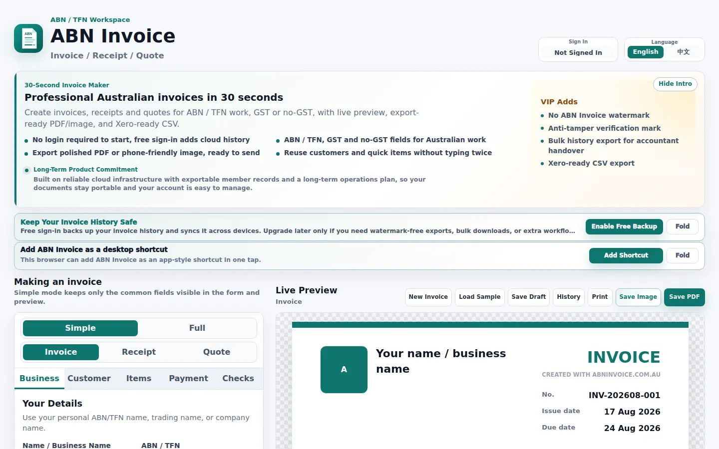The width and height of the screenshot is (719, 449).
Task: Switch language to 中文
Action: point(684,52)
